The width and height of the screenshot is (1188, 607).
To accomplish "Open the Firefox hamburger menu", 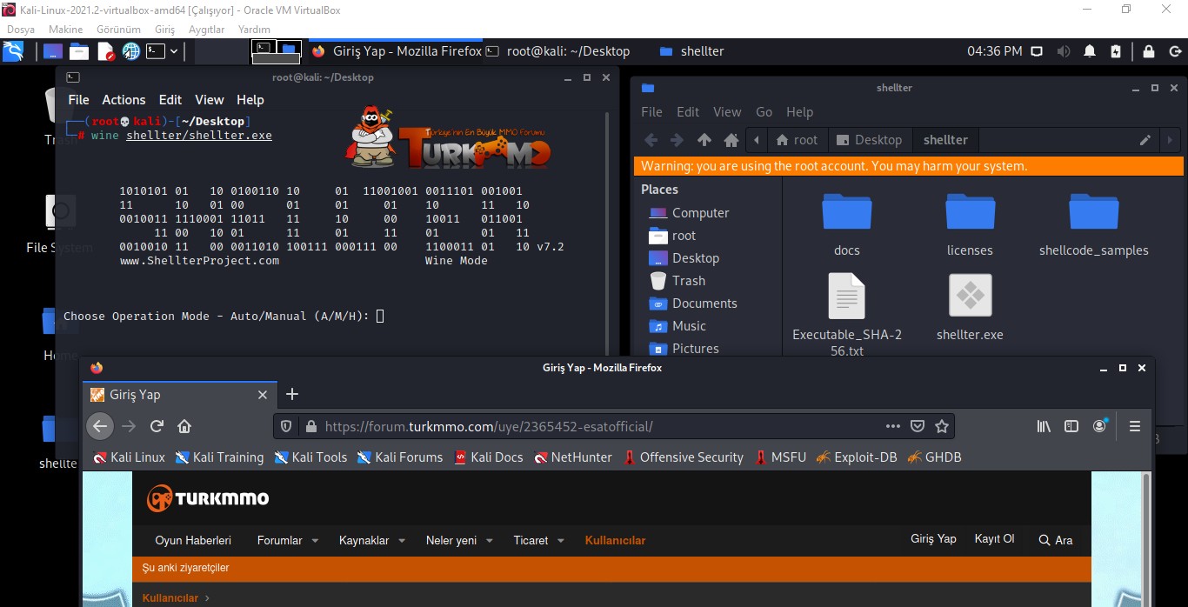I will (x=1134, y=426).
